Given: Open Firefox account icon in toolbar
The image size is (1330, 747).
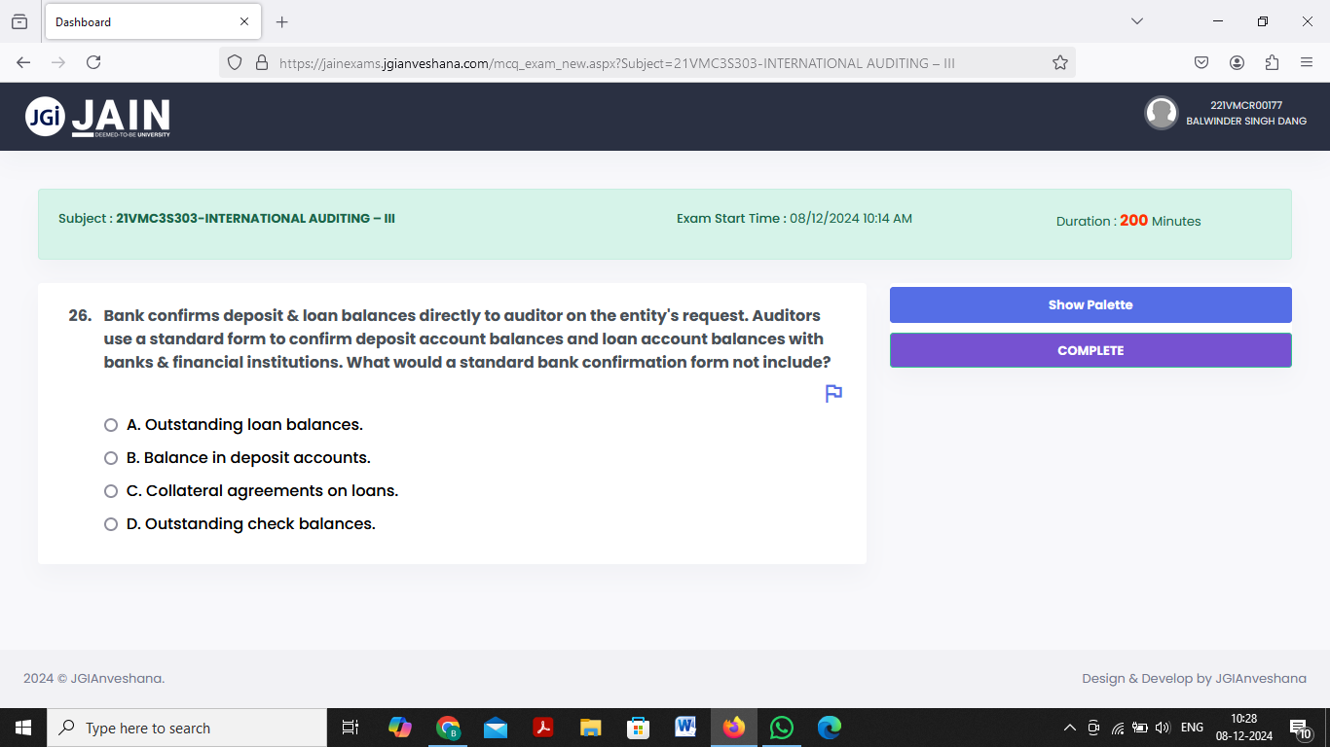Looking at the screenshot, I should [x=1237, y=61].
